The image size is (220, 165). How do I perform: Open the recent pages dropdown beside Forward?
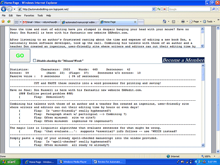click(14, 9)
